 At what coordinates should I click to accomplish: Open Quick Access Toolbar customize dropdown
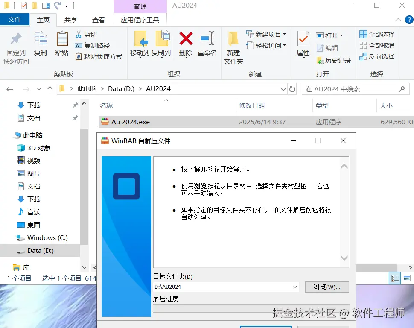click(66, 6)
